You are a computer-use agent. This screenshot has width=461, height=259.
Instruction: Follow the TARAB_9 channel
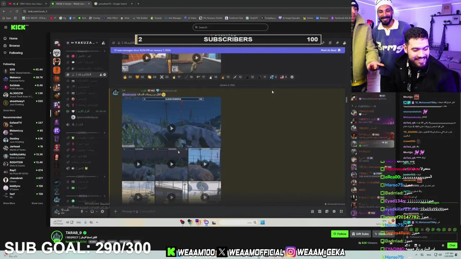click(x=340, y=234)
